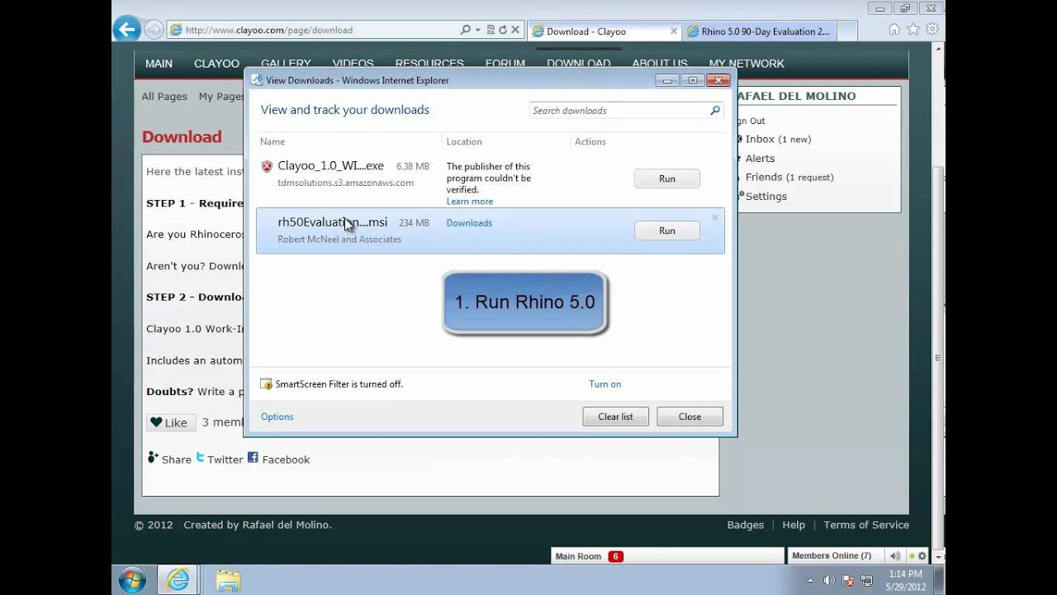
Task: Select rh50Evaluation msi file name
Action: [332, 222]
